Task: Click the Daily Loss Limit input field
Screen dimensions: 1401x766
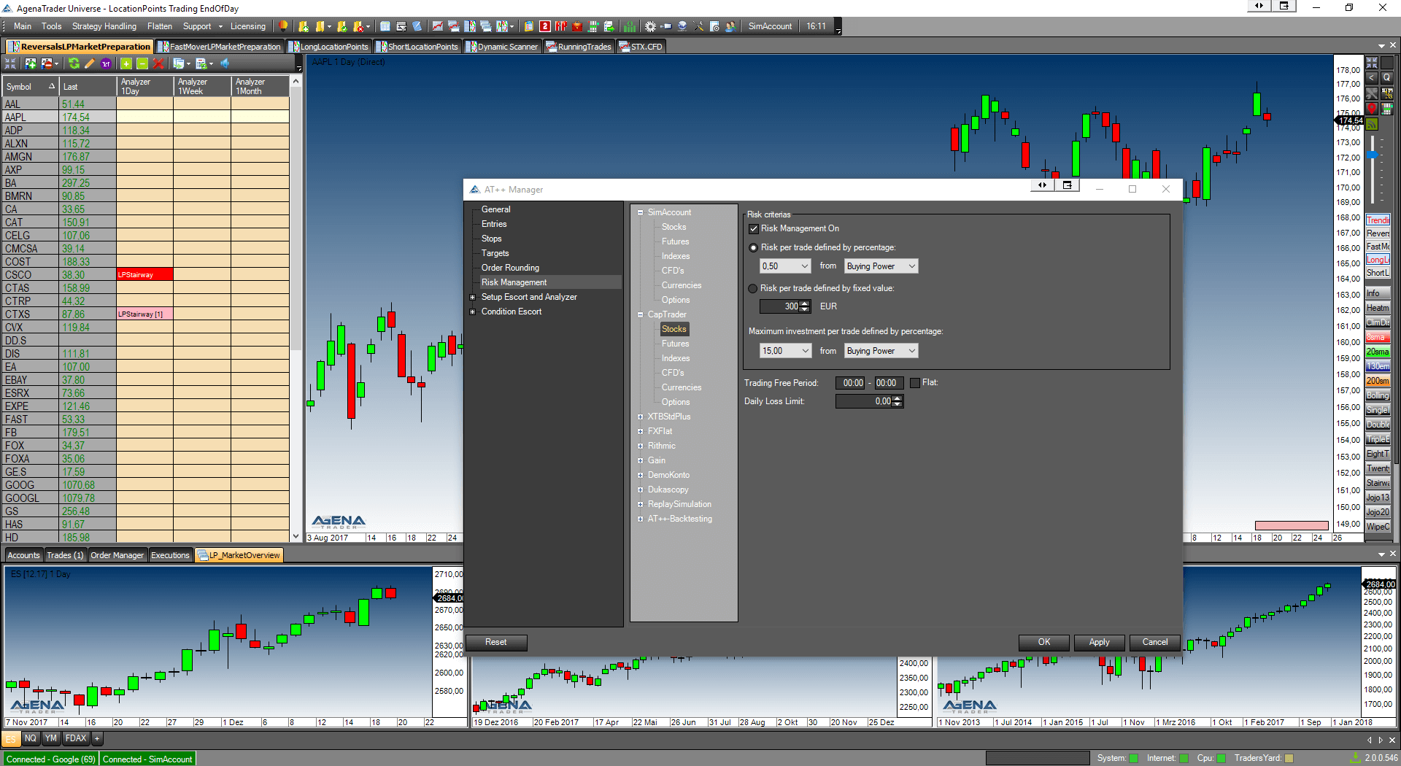Action: coord(864,401)
